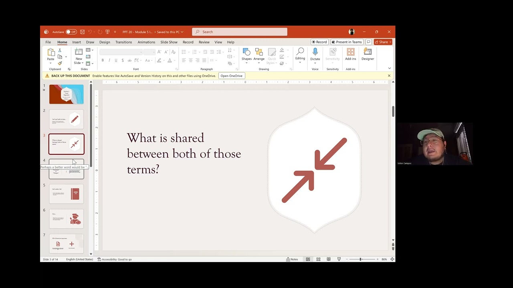Open the user account profile picture
The width and height of the screenshot is (513, 288).
tap(351, 32)
